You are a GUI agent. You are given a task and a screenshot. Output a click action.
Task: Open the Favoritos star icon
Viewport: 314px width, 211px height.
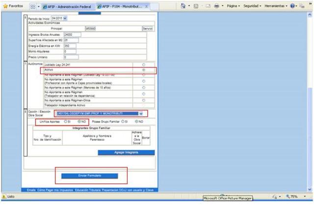tap(5, 6)
